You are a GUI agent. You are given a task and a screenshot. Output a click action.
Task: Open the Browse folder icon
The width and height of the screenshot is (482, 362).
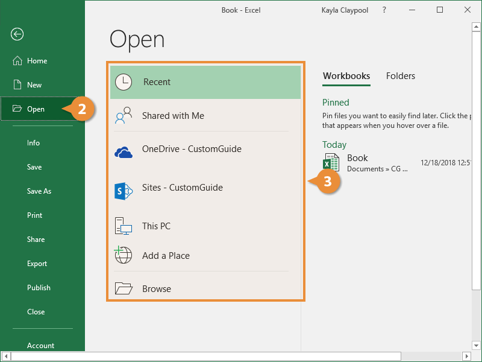click(x=123, y=288)
